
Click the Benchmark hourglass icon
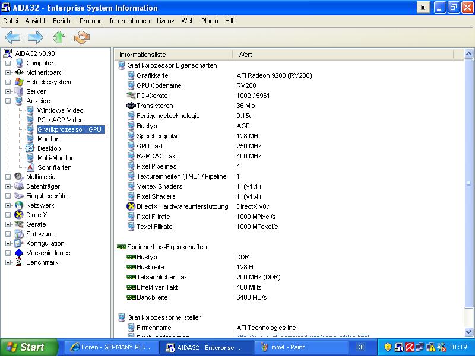[19, 262]
